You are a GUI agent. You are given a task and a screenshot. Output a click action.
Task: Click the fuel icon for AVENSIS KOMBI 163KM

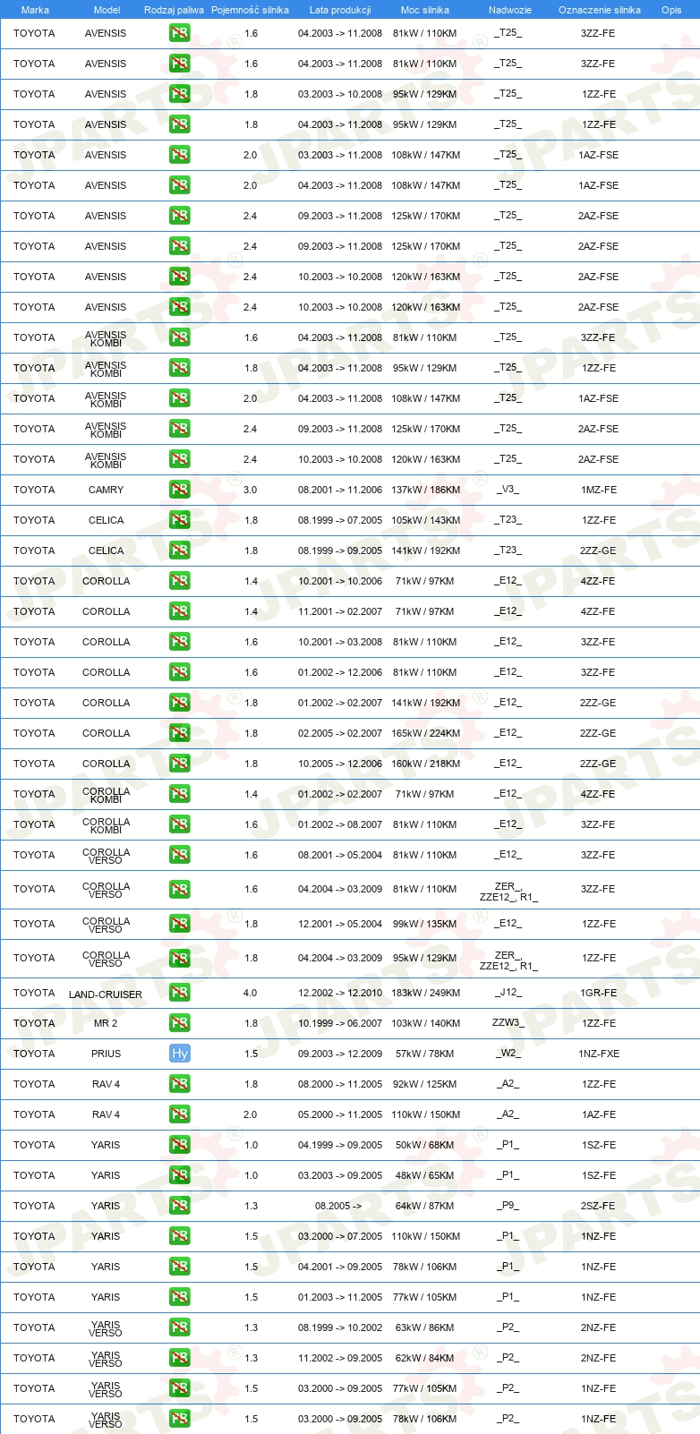[180, 459]
